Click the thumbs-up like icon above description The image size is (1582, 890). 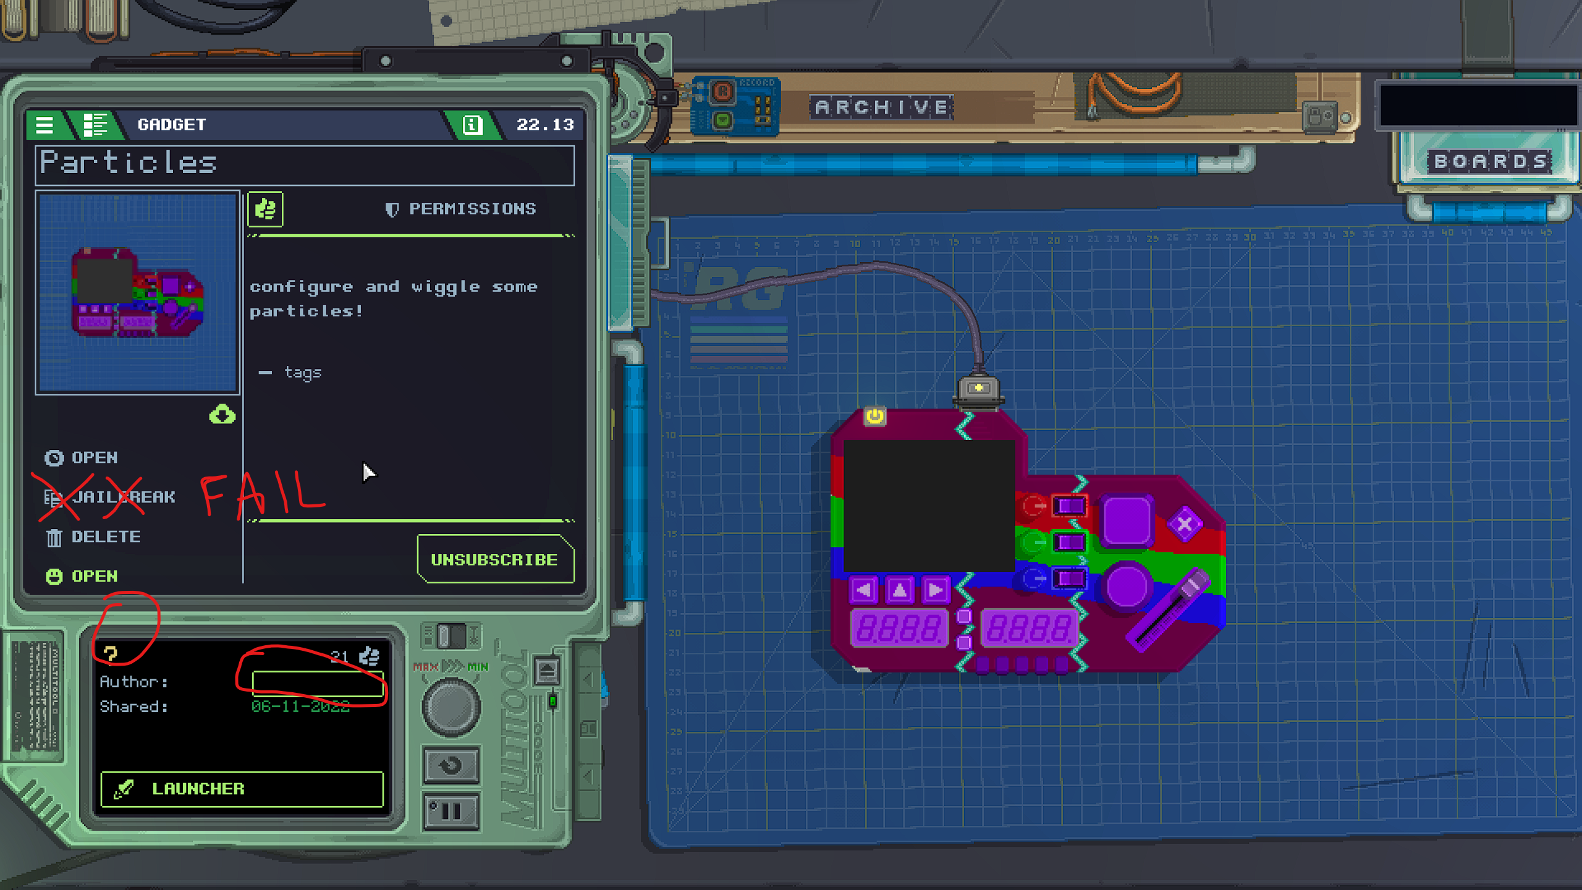click(x=266, y=209)
